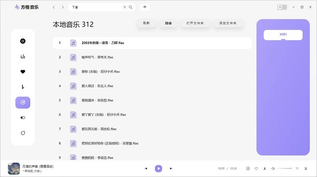Adjust the volume slider
The height and width of the screenshot is (177, 317).
click(x=285, y=168)
